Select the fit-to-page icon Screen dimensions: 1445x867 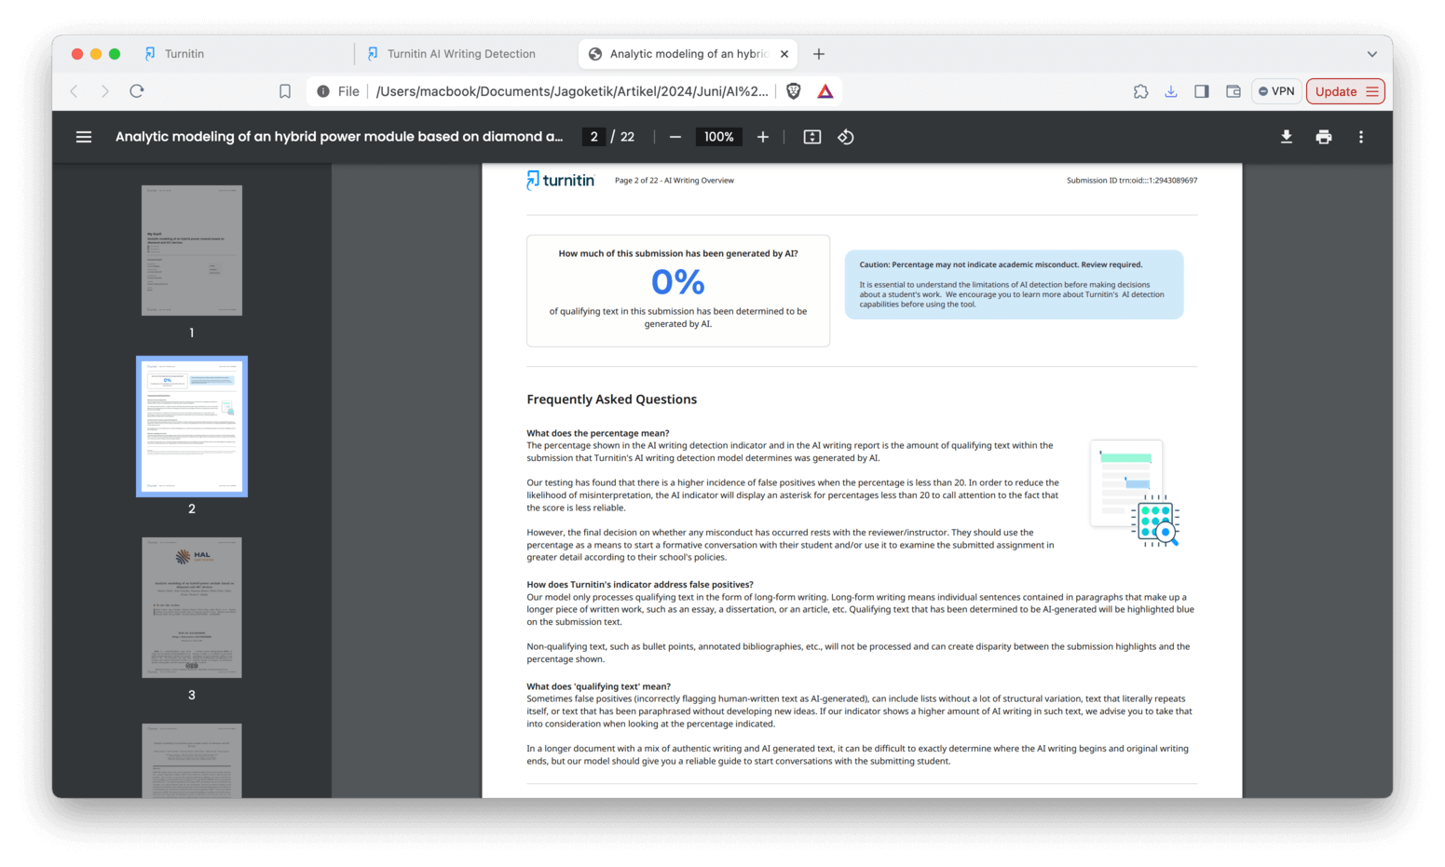811,136
